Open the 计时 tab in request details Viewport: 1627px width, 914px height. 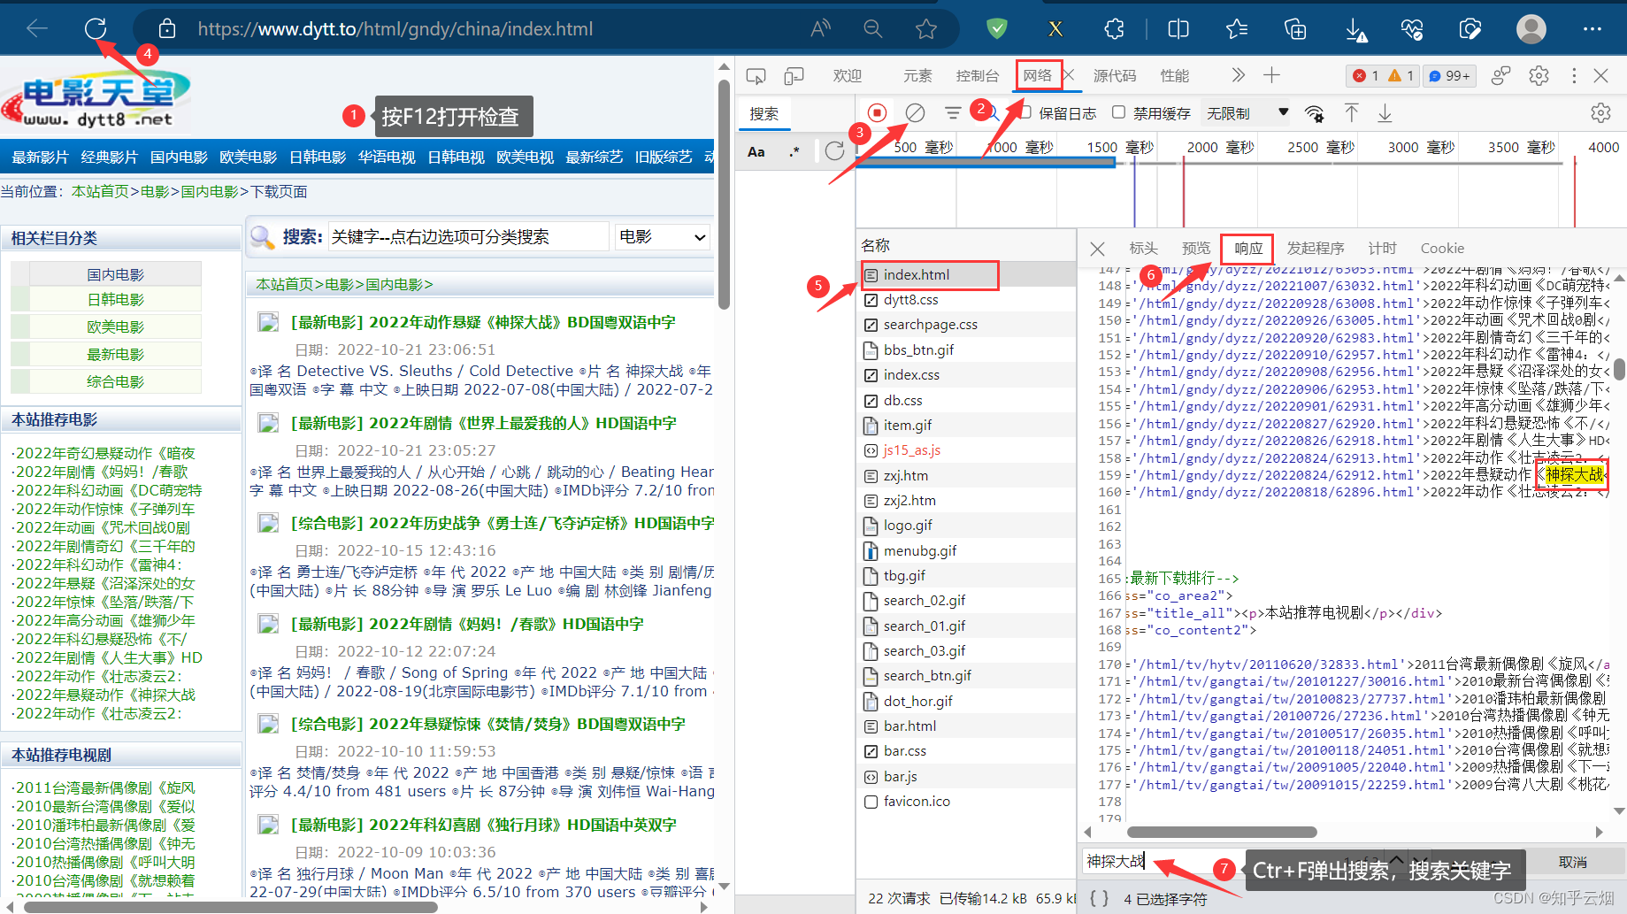pos(1382,249)
